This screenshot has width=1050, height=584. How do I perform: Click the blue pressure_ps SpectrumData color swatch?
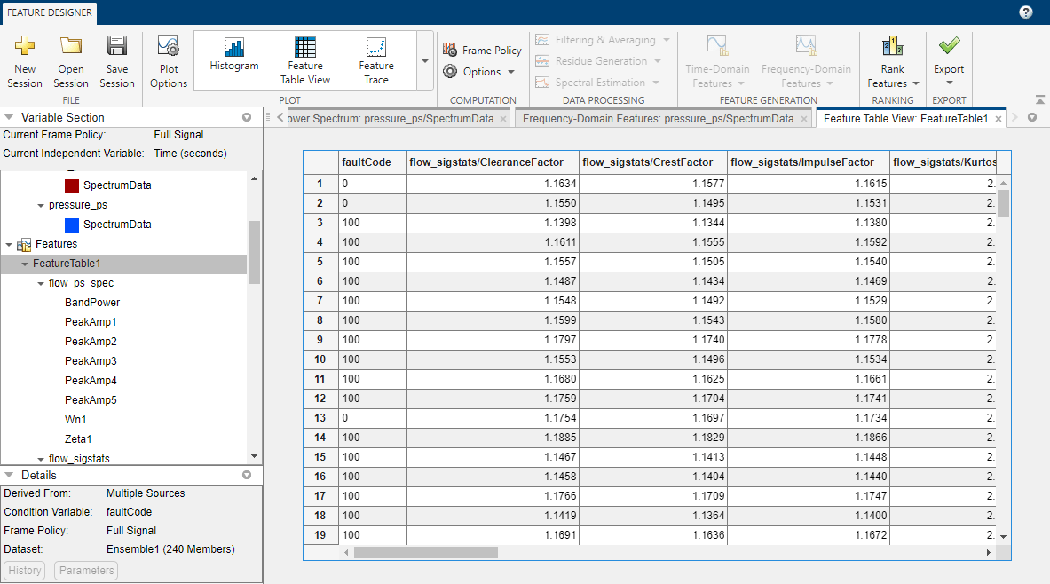72,225
